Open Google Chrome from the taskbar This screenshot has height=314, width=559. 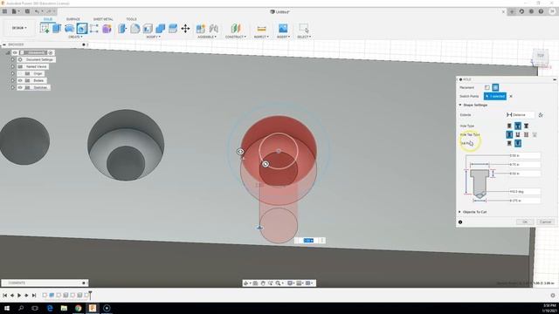(x=78, y=308)
